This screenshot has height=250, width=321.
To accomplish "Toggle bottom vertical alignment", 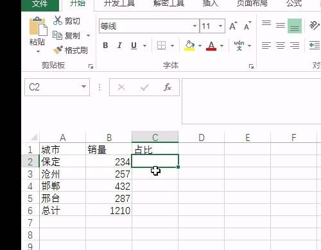I will pyautogui.click(x=295, y=26).
